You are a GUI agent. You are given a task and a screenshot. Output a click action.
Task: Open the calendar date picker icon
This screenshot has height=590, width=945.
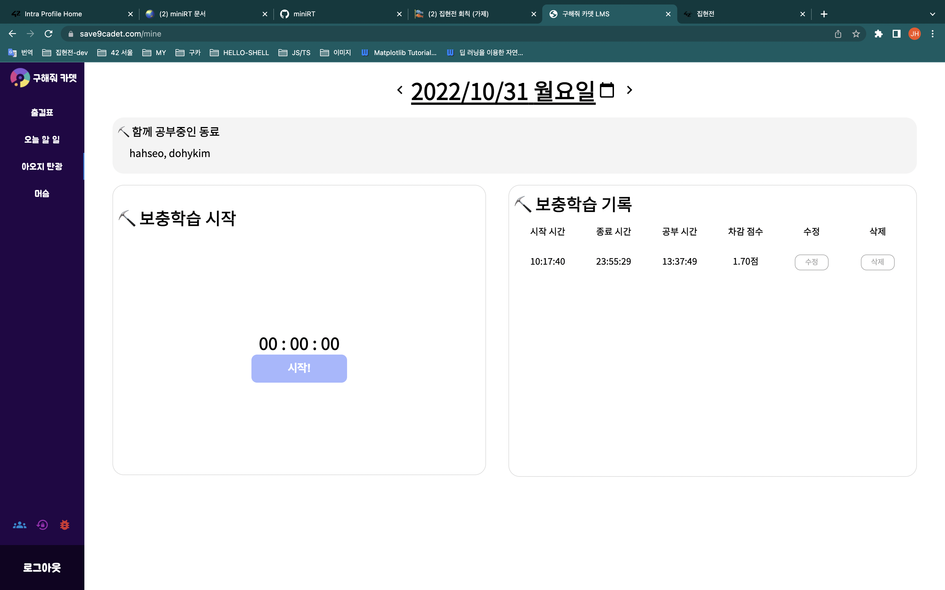(606, 90)
